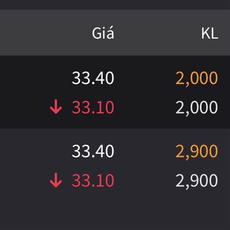Sort by the KL column header

(209, 33)
